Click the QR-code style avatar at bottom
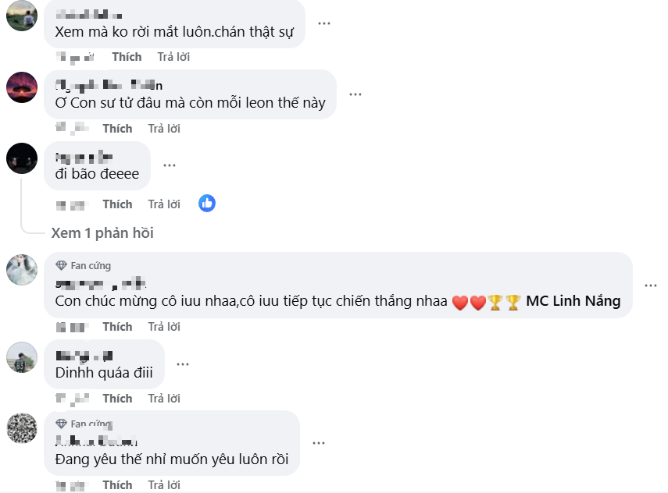668x493 pixels. click(x=21, y=428)
